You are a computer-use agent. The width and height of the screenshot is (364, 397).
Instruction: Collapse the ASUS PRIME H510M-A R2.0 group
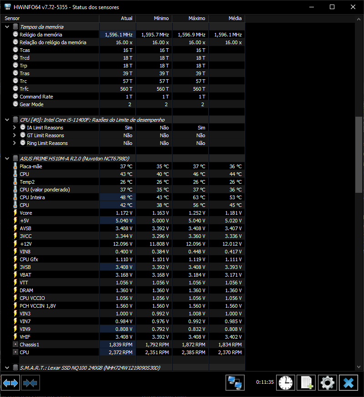[x=7, y=159]
